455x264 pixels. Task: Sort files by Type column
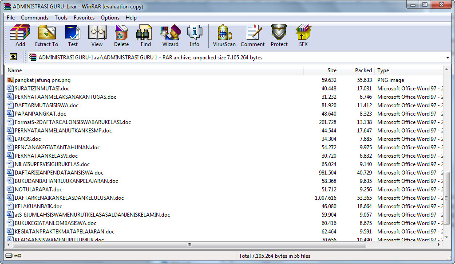408,70
